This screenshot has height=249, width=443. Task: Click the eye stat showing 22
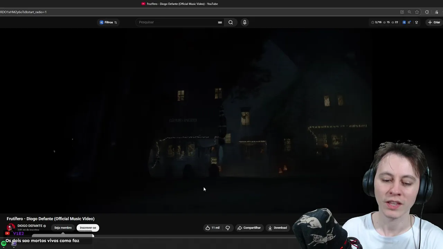395,22
